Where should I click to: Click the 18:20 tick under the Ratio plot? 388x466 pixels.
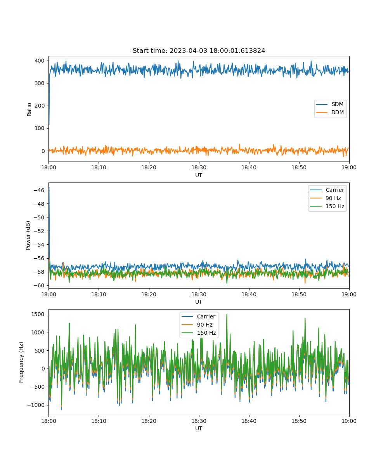[149, 167]
